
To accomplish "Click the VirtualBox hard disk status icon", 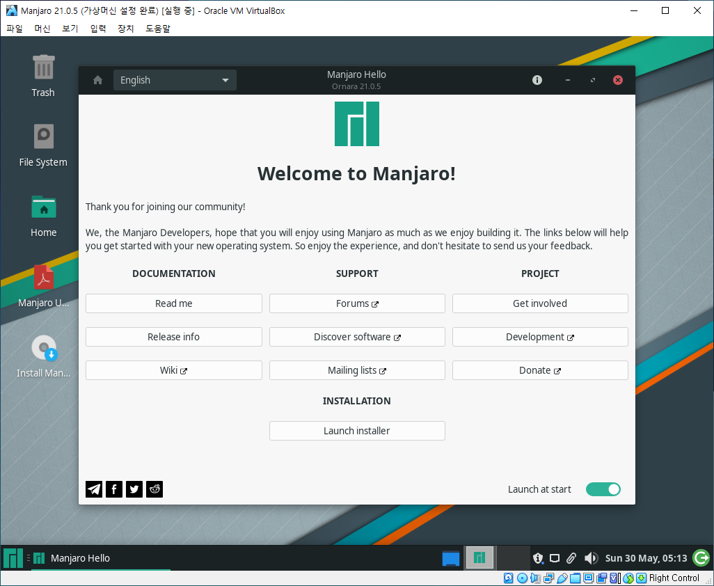I will click(508, 578).
